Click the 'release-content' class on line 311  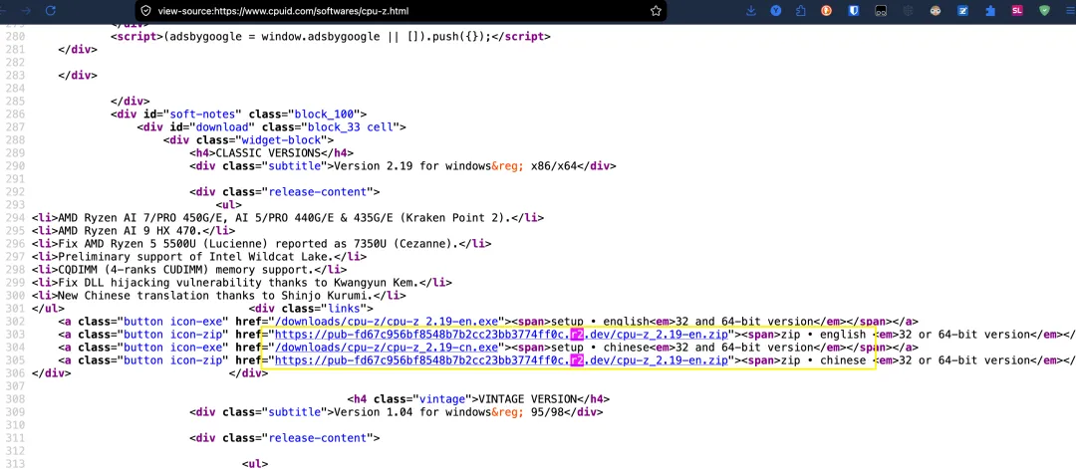317,438
